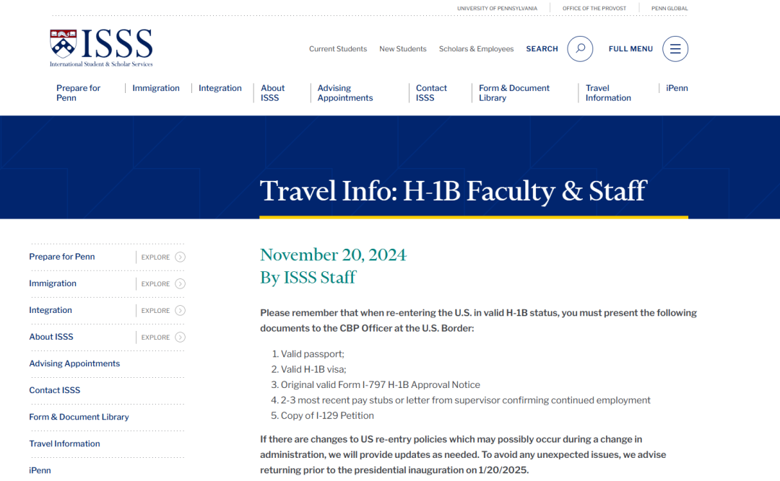Go to Scholars & Employees page
Viewport: 780px width, 481px height.
[476, 49]
